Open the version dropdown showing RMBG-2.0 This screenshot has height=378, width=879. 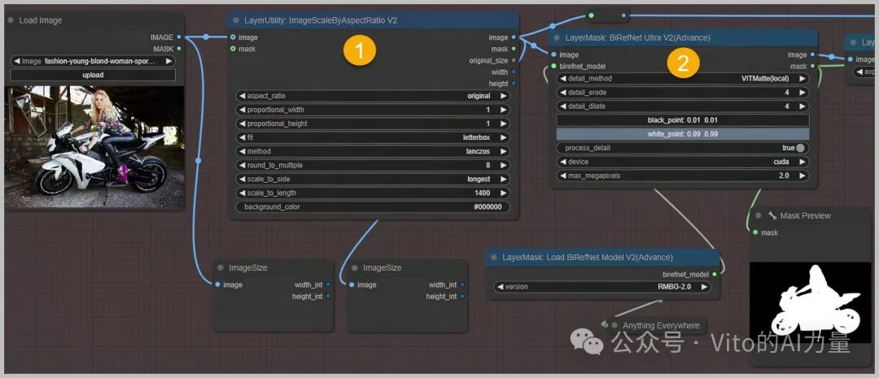tap(602, 287)
